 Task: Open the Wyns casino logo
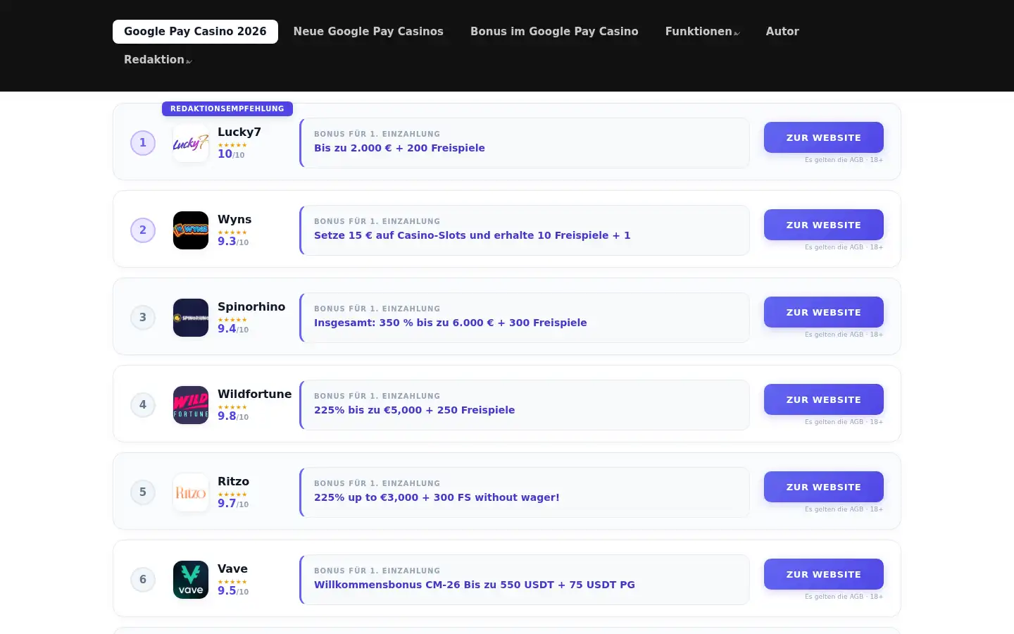191,230
